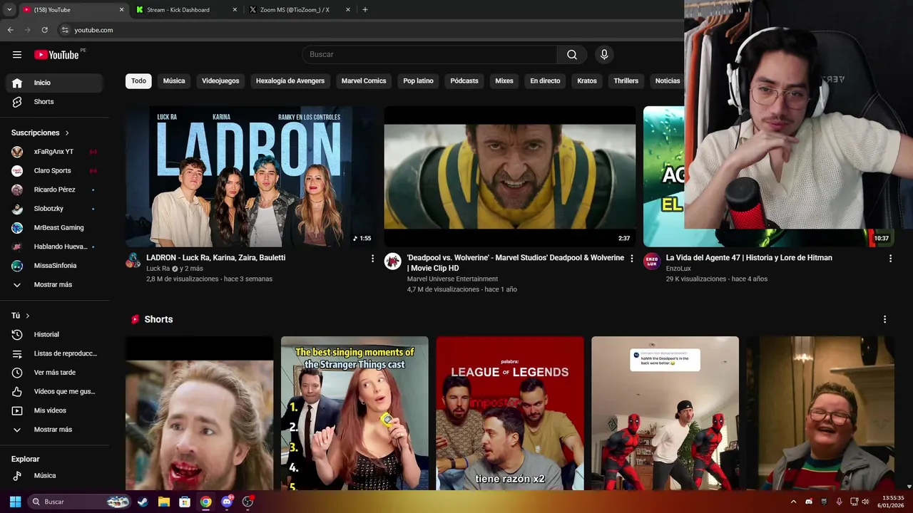The width and height of the screenshot is (913, 513).
Task: Select the Marvel Comics chip
Action: point(364,81)
